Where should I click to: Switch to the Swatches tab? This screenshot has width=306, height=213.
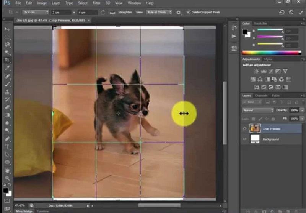(x=260, y=24)
